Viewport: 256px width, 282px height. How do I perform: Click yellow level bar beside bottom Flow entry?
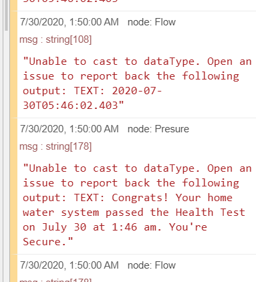click(x=14, y=268)
